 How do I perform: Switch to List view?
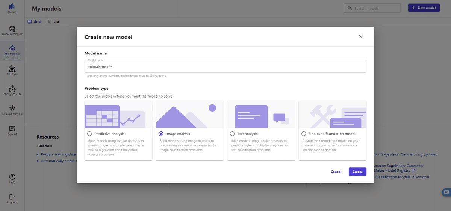(54, 22)
